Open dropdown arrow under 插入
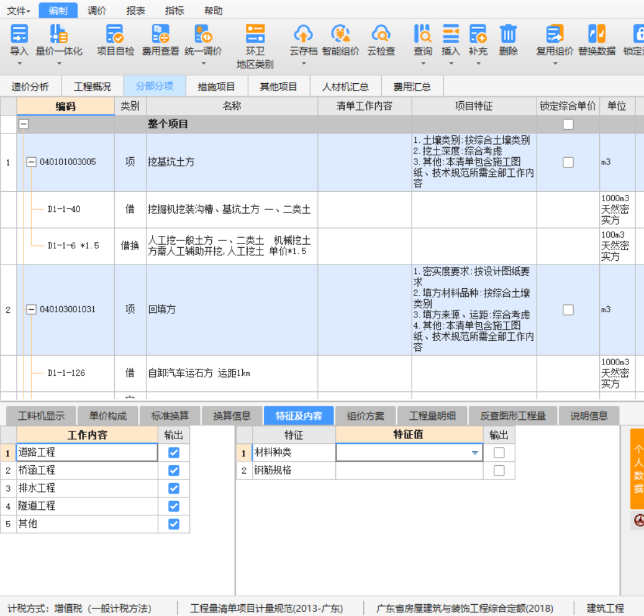This screenshot has height=616, width=644. pyautogui.click(x=451, y=64)
